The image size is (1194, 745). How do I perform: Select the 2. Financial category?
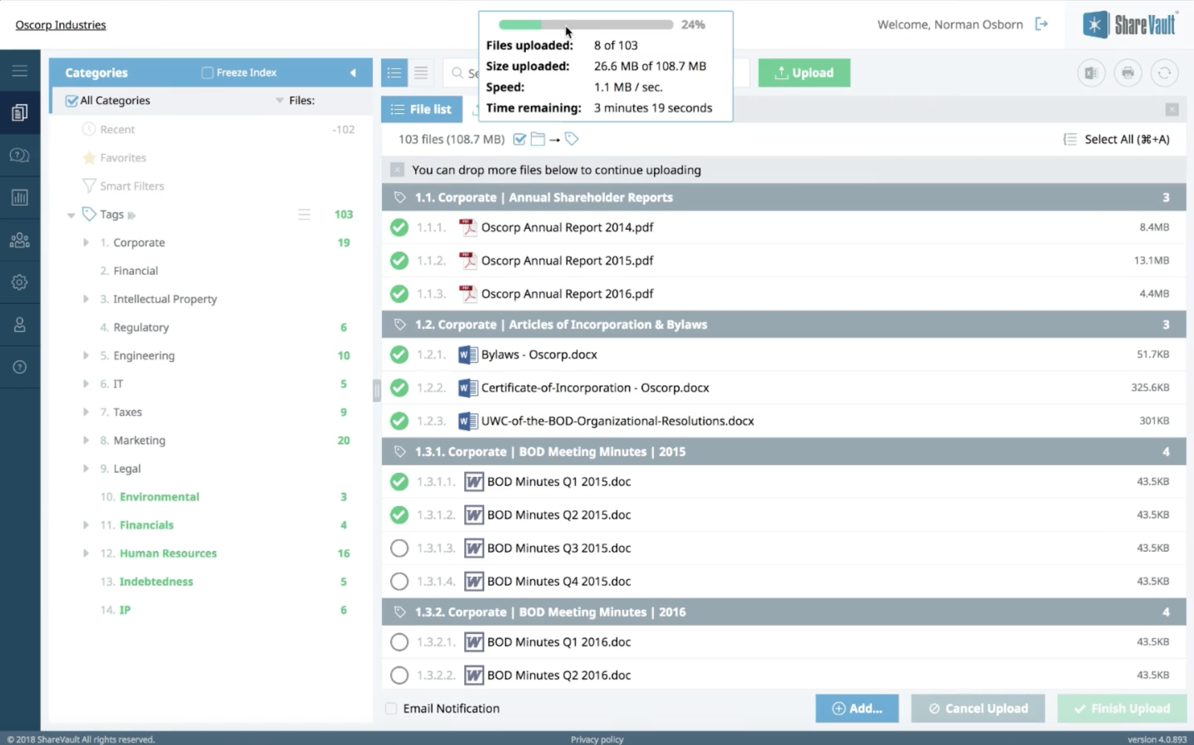click(136, 271)
